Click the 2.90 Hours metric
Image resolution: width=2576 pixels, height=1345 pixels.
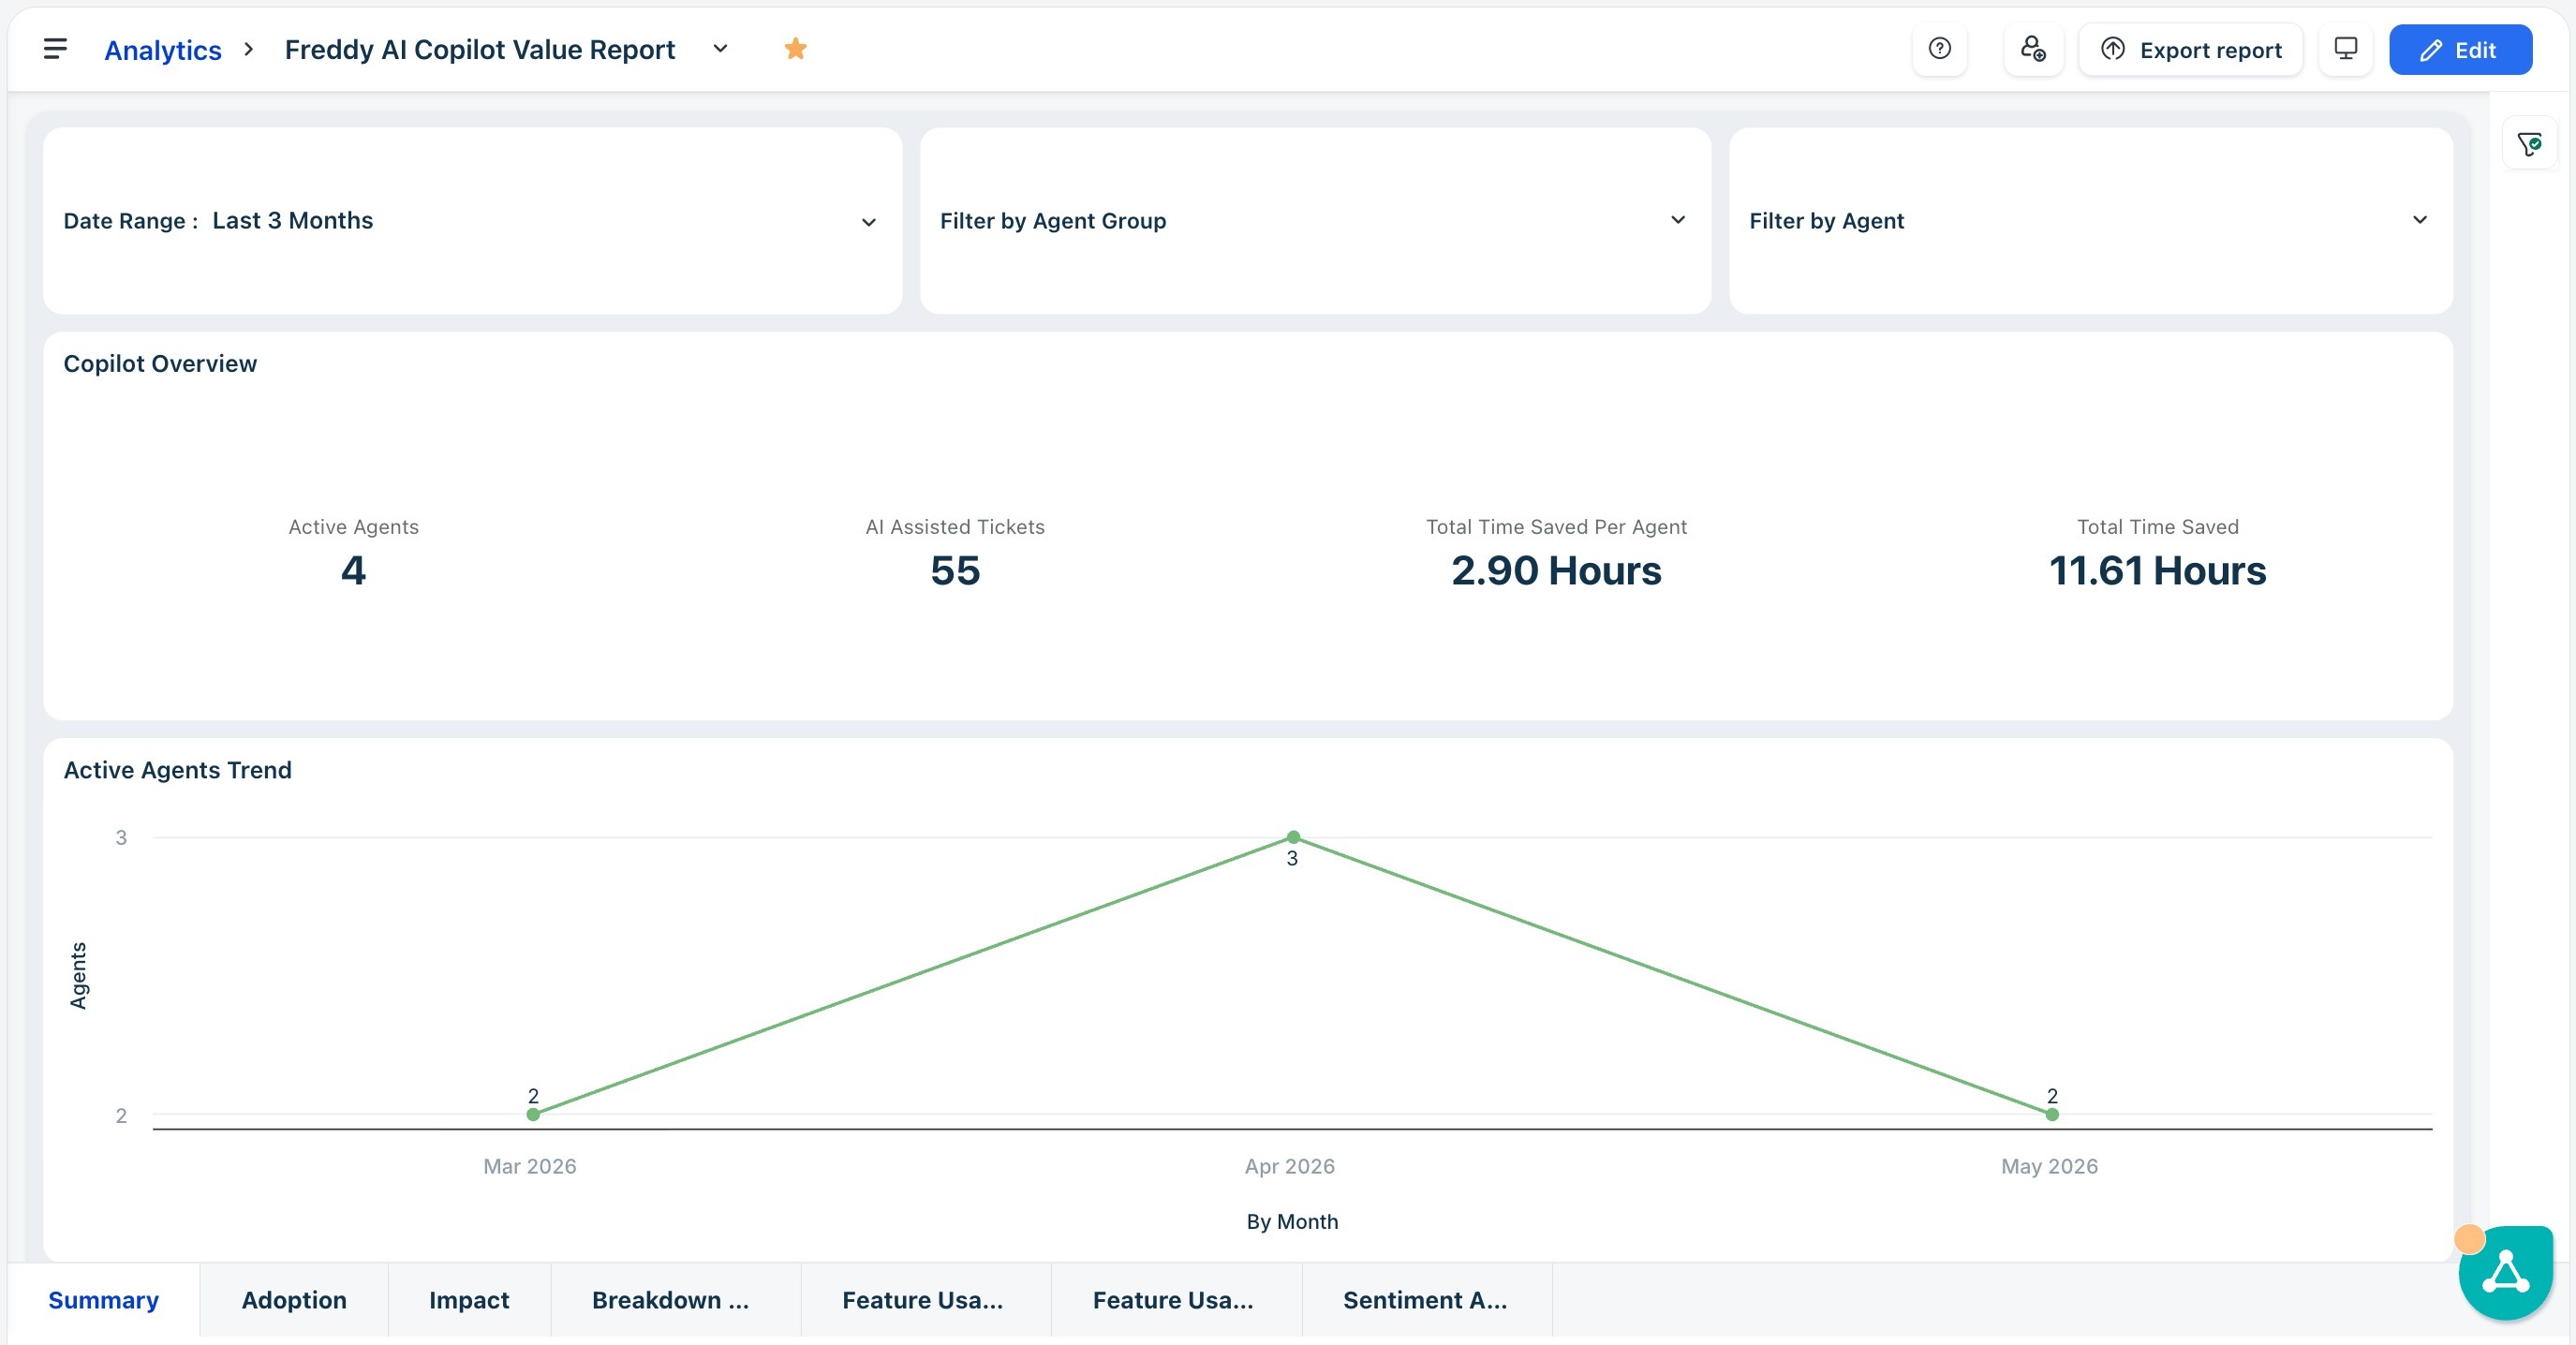[1556, 571]
